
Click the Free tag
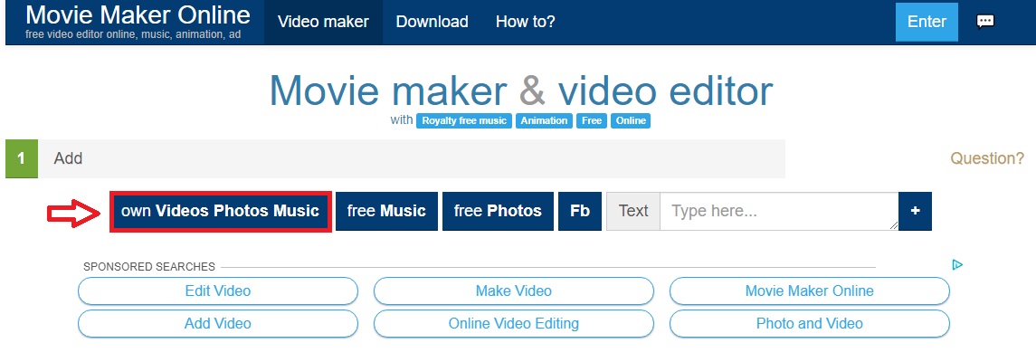pos(592,121)
